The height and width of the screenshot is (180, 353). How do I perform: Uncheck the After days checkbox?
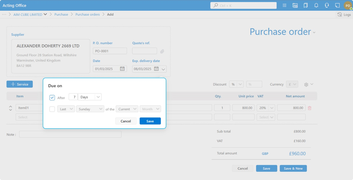coord(52,98)
